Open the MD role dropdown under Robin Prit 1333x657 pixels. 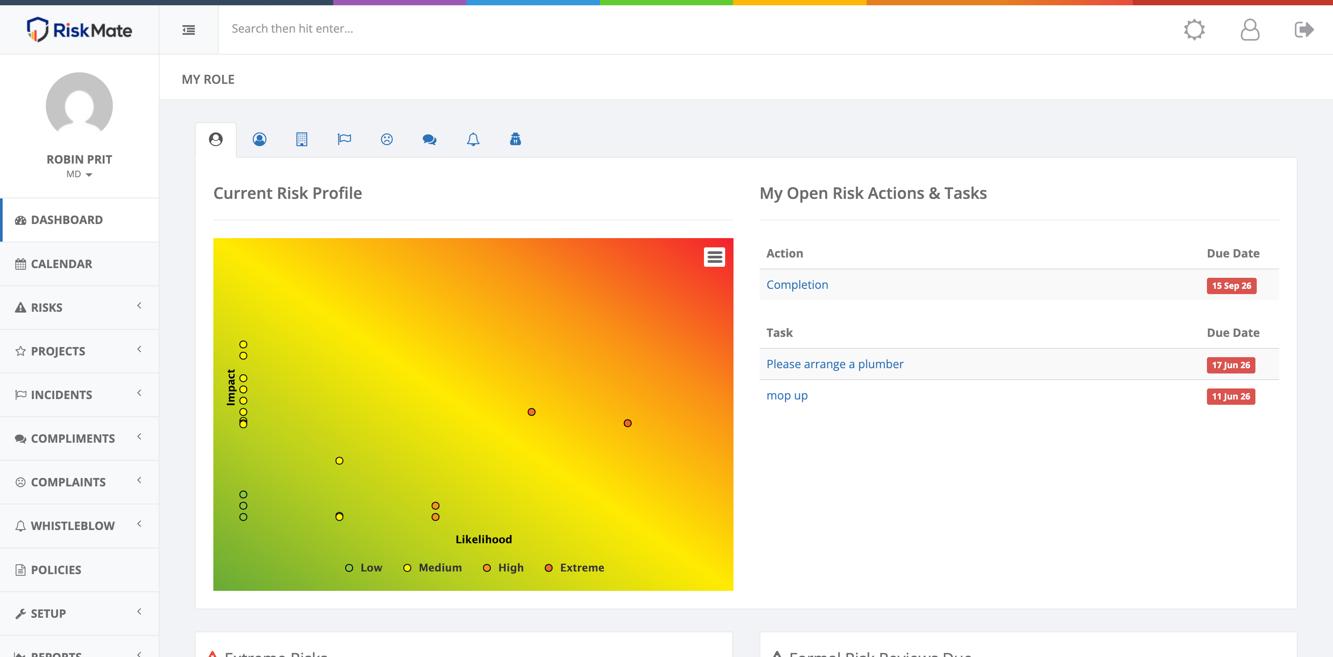point(79,175)
